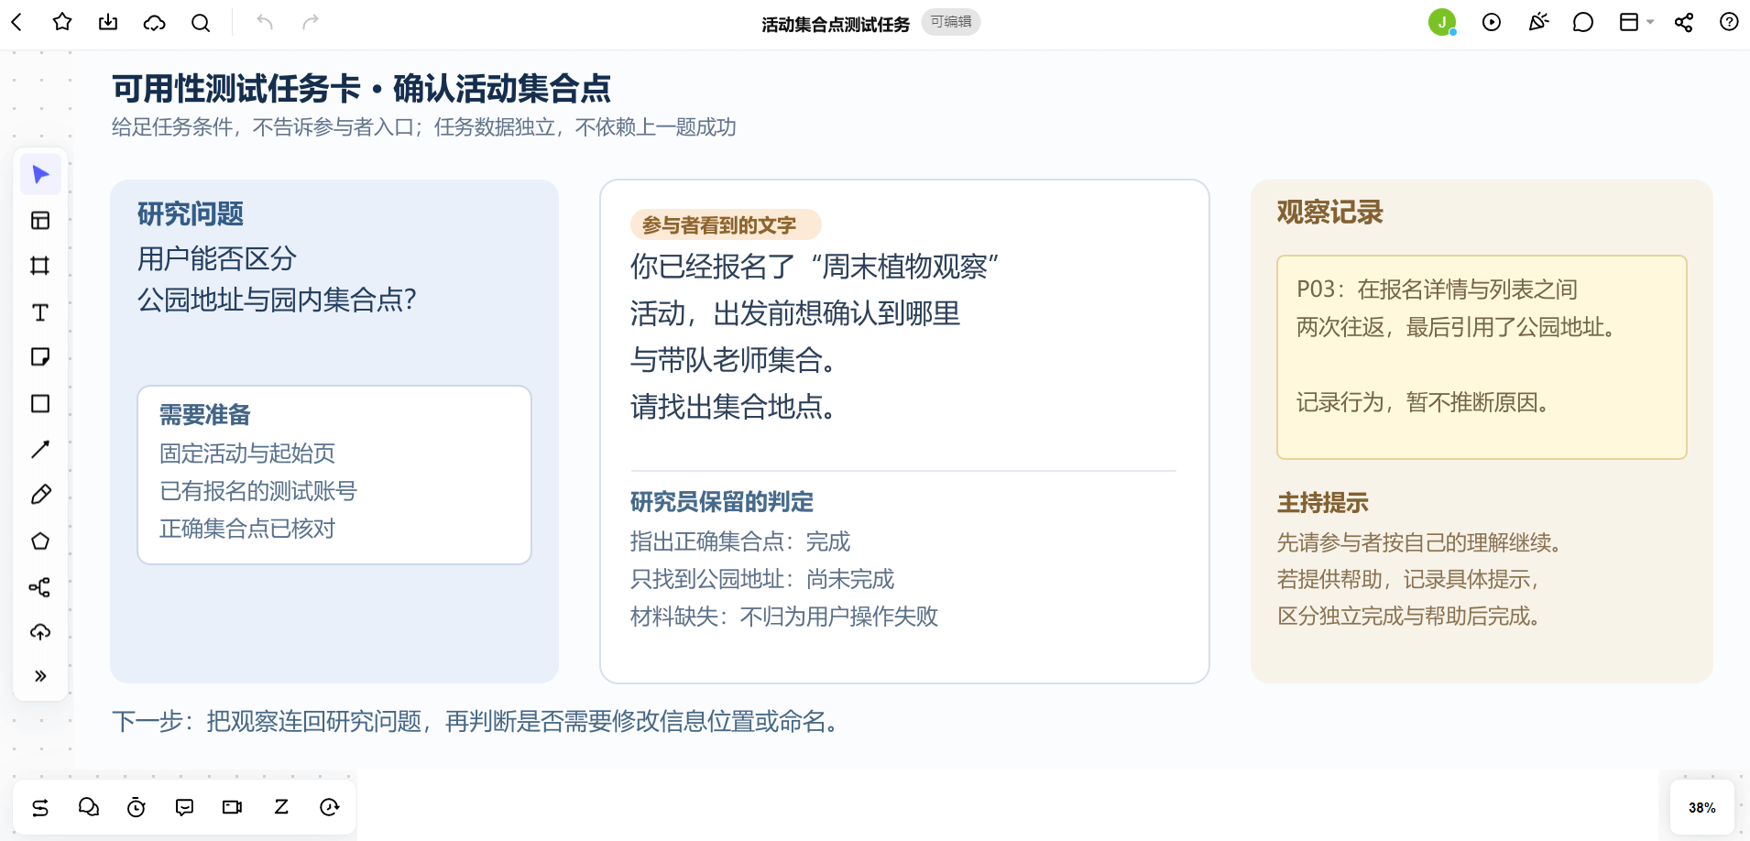Select the polygon shape tool

(x=40, y=541)
